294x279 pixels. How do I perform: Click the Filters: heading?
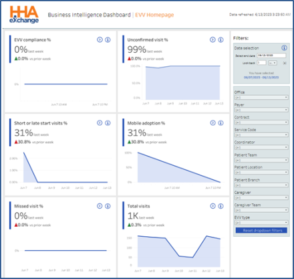tap(241, 38)
